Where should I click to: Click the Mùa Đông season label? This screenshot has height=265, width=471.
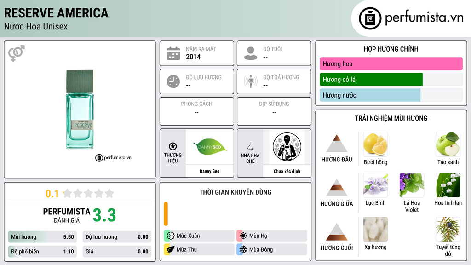tap(261, 249)
